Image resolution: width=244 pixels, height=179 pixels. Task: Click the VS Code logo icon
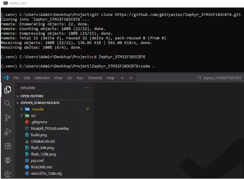6,78
